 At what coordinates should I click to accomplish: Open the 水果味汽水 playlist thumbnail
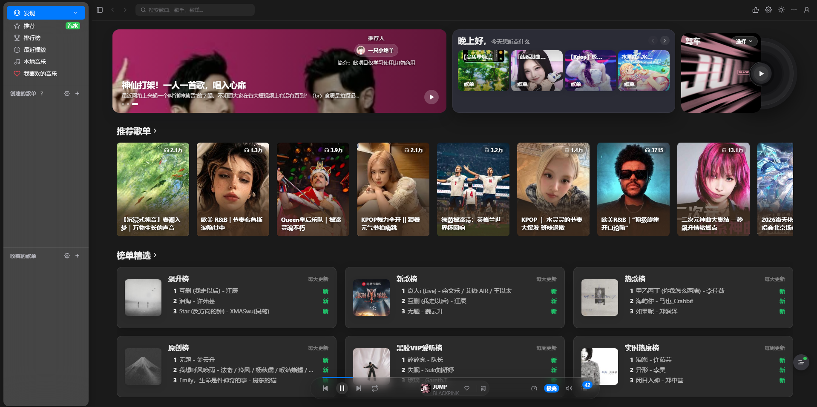pyautogui.click(x=644, y=71)
